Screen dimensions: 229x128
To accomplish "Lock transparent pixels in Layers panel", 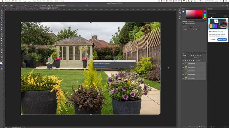I will 185,60.
